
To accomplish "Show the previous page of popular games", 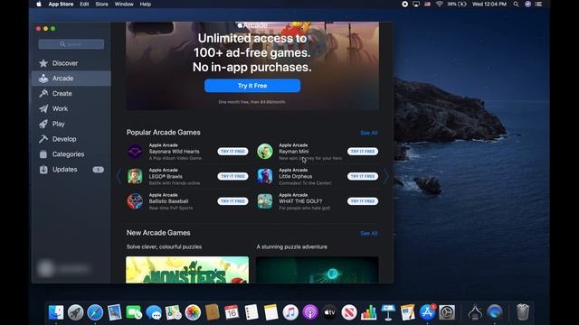I will [119, 177].
